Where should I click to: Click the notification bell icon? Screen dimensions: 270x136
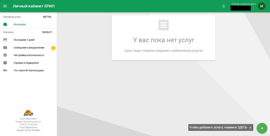224,6
